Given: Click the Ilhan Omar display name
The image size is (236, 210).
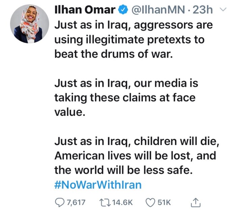Looking at the screenshot, I should [x=85, y=10].
